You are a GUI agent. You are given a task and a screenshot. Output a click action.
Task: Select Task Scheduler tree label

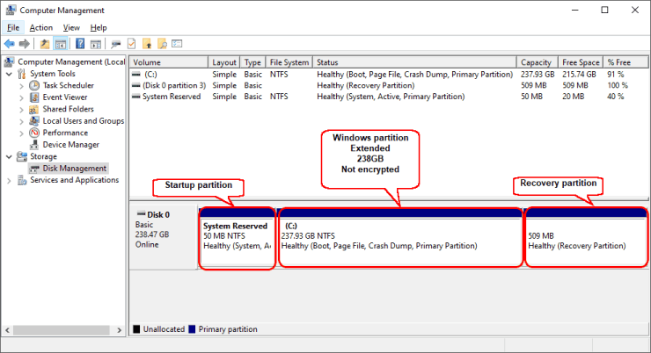(69, 85)
